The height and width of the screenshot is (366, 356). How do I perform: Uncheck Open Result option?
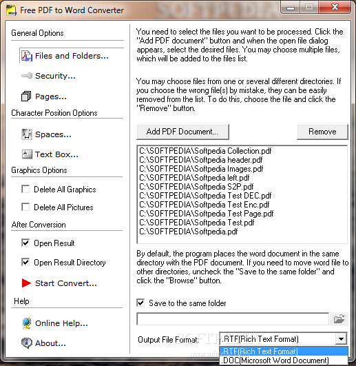coord(25,243)
